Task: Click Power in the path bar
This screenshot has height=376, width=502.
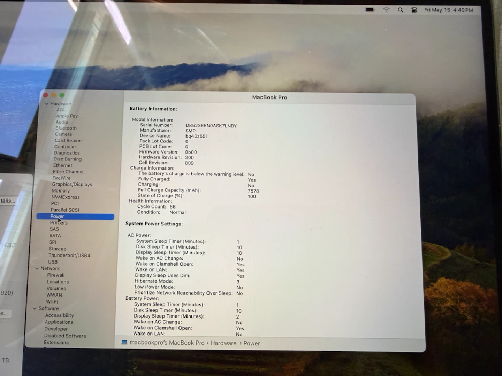Action: 252,343
